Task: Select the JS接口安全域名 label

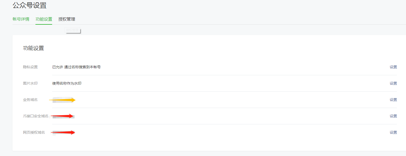Action: (35, 116)
